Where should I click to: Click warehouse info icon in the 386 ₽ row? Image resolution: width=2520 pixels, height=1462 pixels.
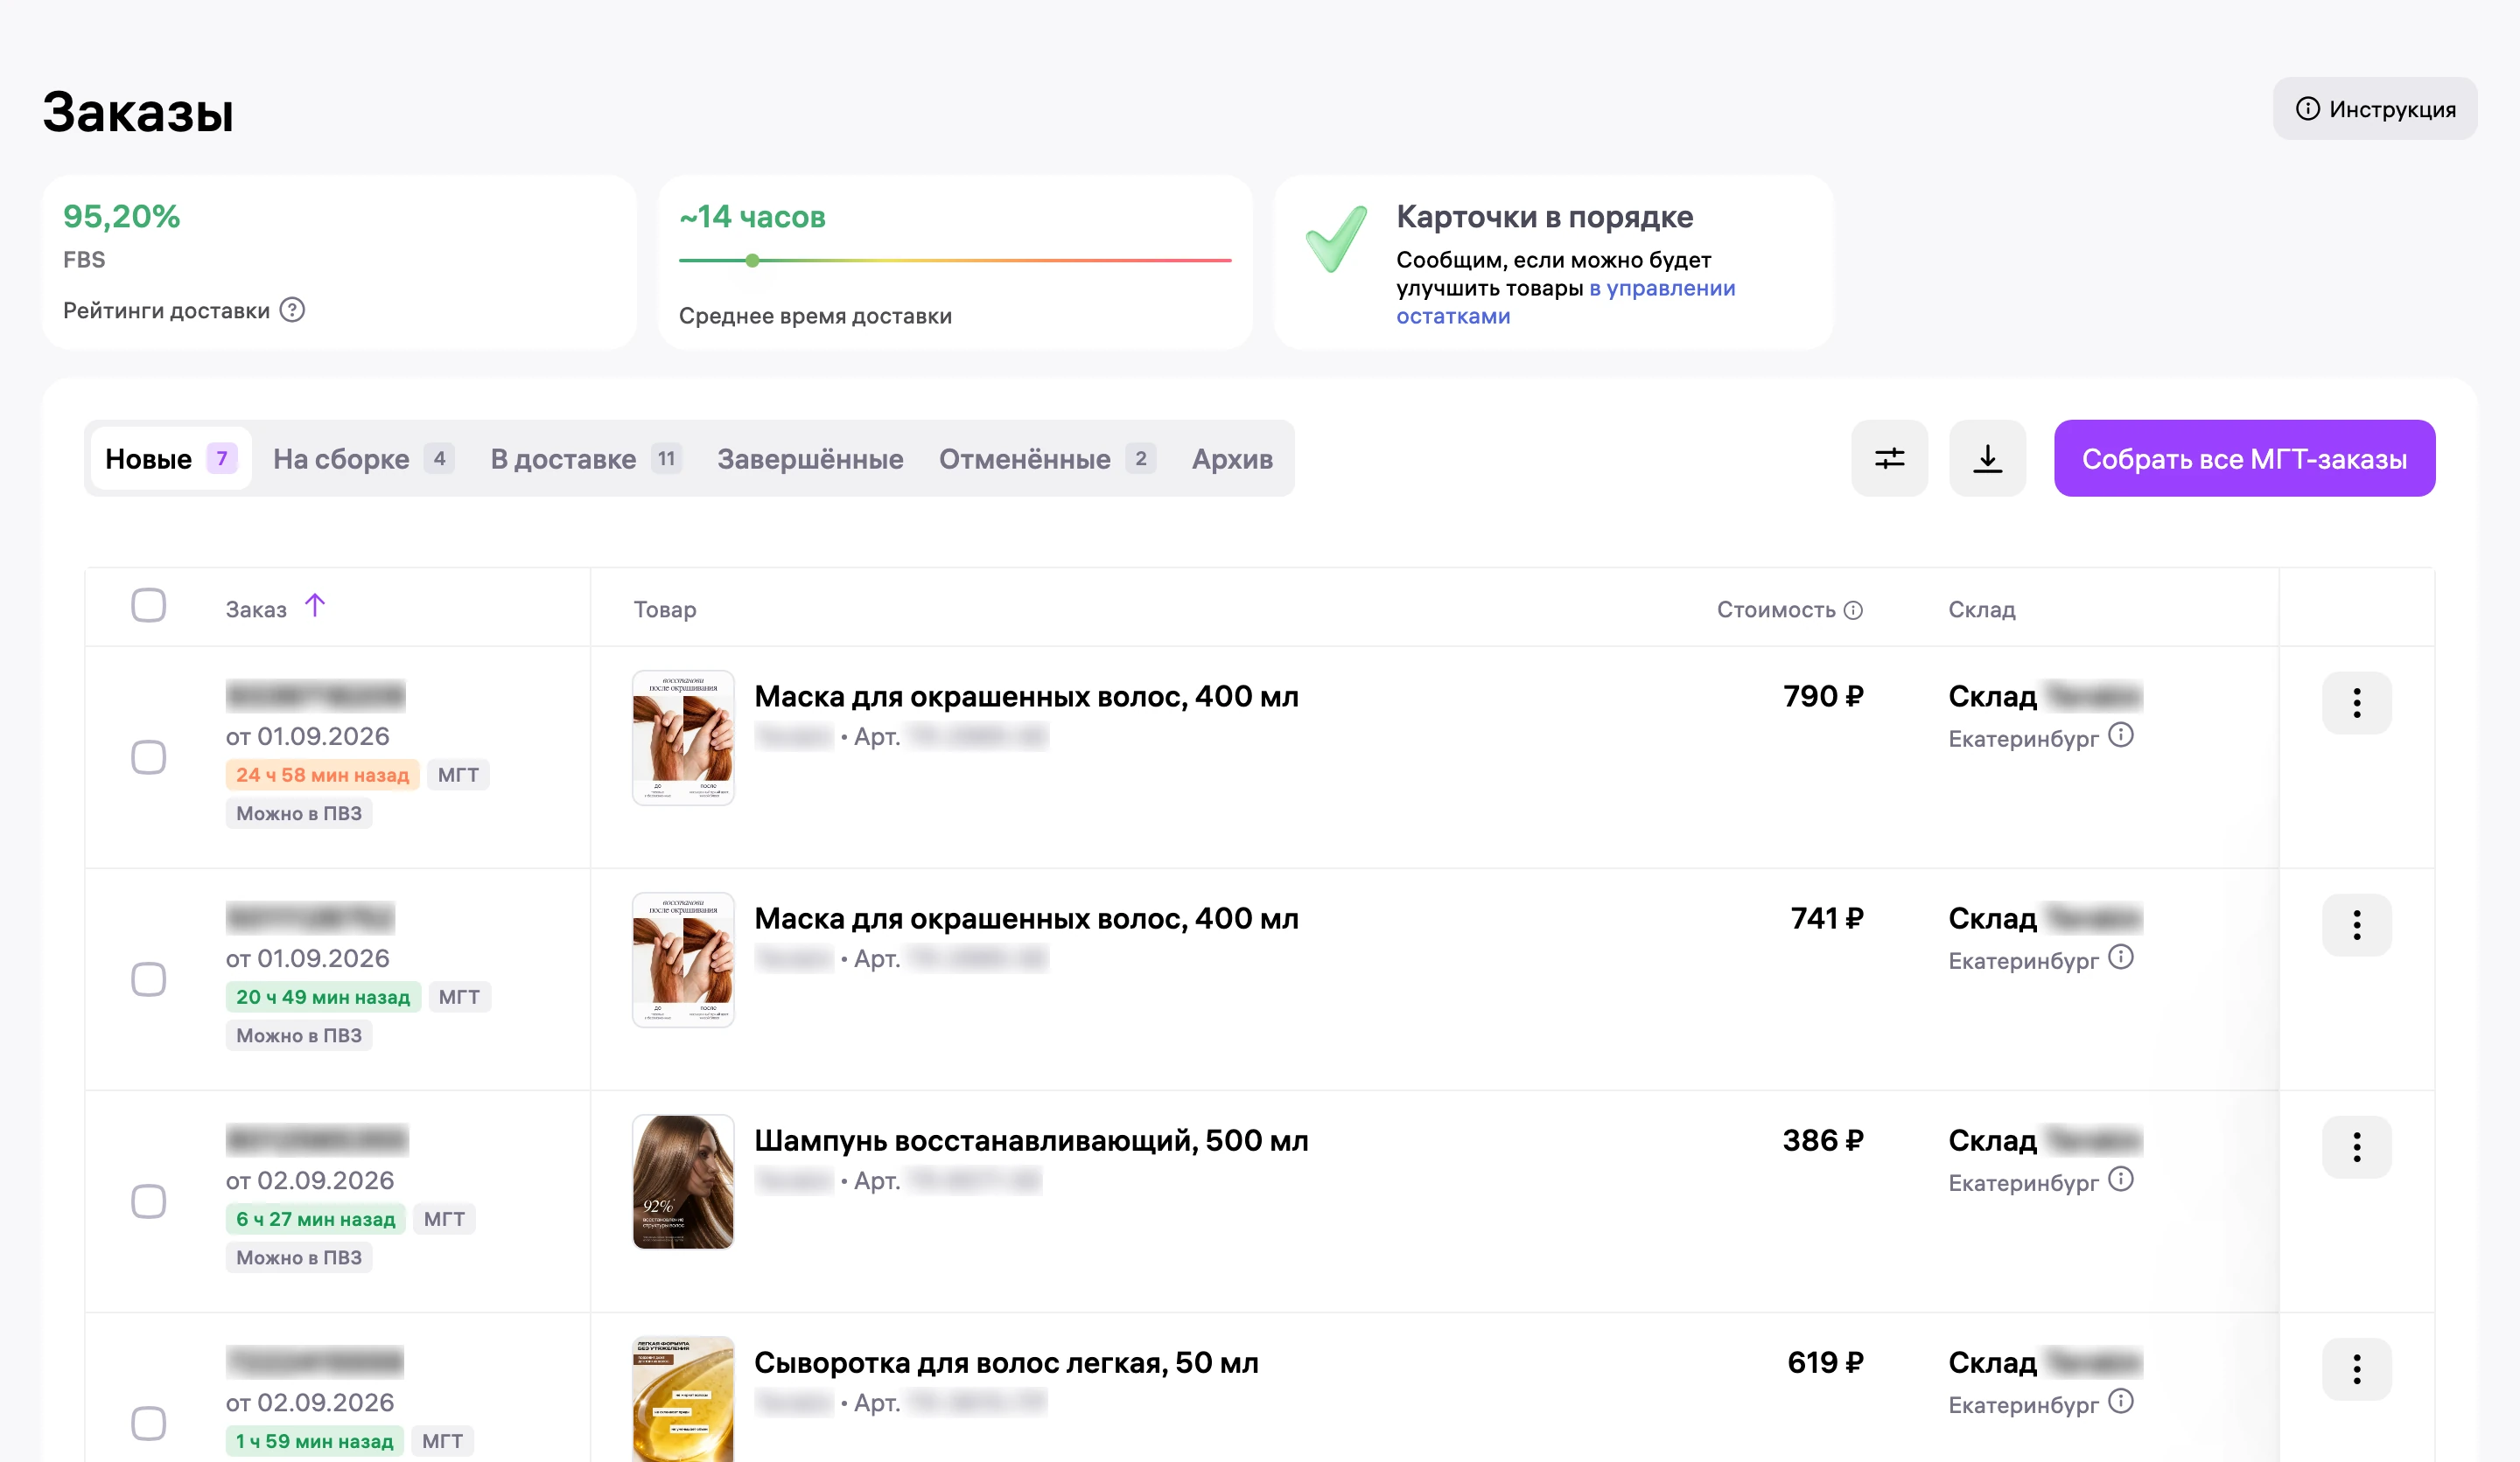2120,1180
